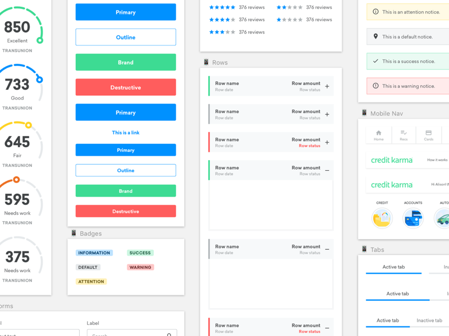Click the Accounts round credit-card icon
This screenshot has width=449, height=336.
click(413, 218)
